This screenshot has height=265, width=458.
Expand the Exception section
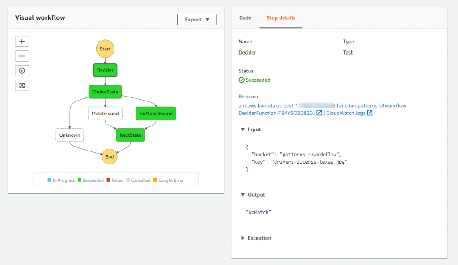pos(242,238)
